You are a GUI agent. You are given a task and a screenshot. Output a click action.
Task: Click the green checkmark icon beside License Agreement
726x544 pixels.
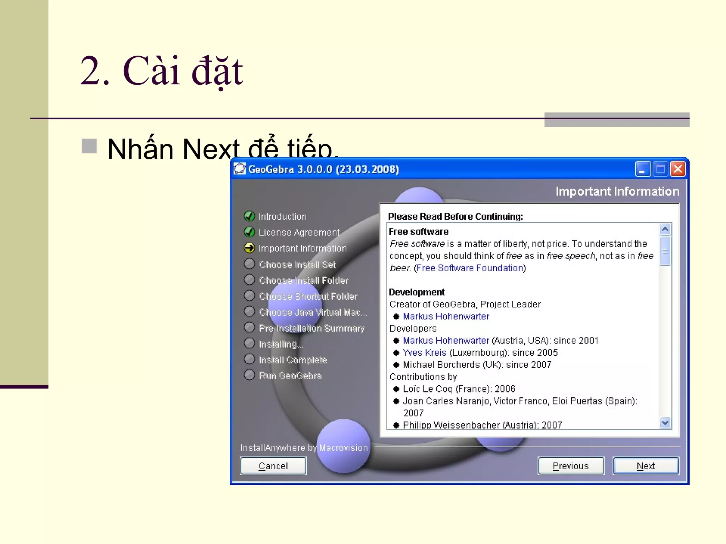pos(249,232)
